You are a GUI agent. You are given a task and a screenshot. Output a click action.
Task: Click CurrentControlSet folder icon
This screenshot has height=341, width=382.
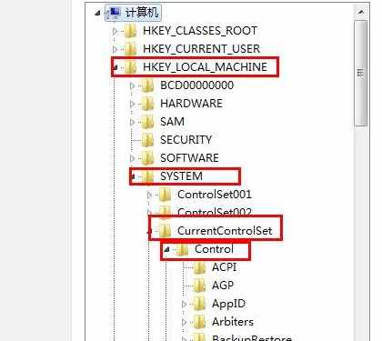tap(165, 231)
